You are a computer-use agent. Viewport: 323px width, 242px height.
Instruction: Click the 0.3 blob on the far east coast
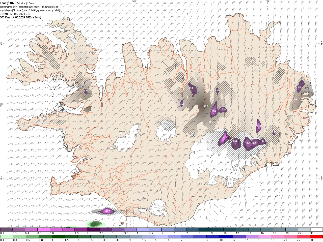pyautogui.click(x=301, y=86)
